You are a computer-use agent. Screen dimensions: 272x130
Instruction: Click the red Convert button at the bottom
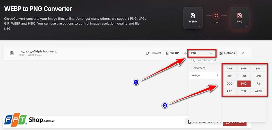pyautogui.click(x=235, y=122)
